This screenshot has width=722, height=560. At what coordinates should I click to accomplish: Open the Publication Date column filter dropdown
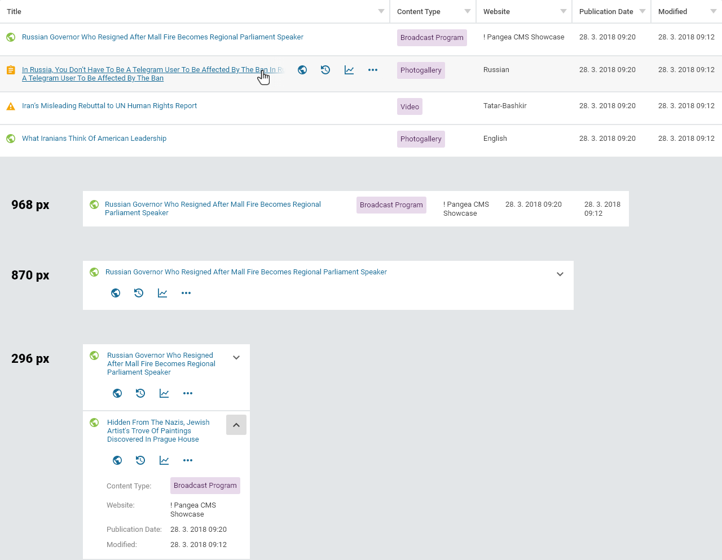[642, 11]
